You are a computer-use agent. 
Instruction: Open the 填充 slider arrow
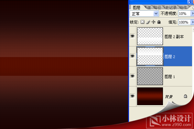click(x=192, y=22)
